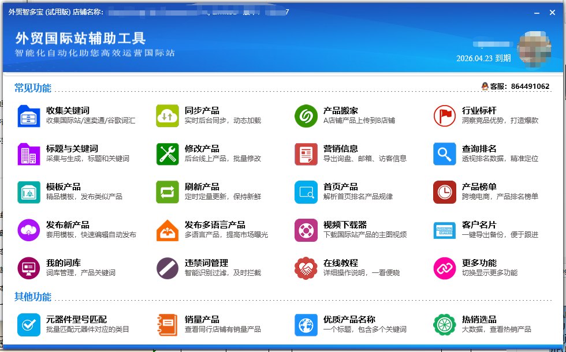Click the 热销选品 green wheel icon

point(445,325)
